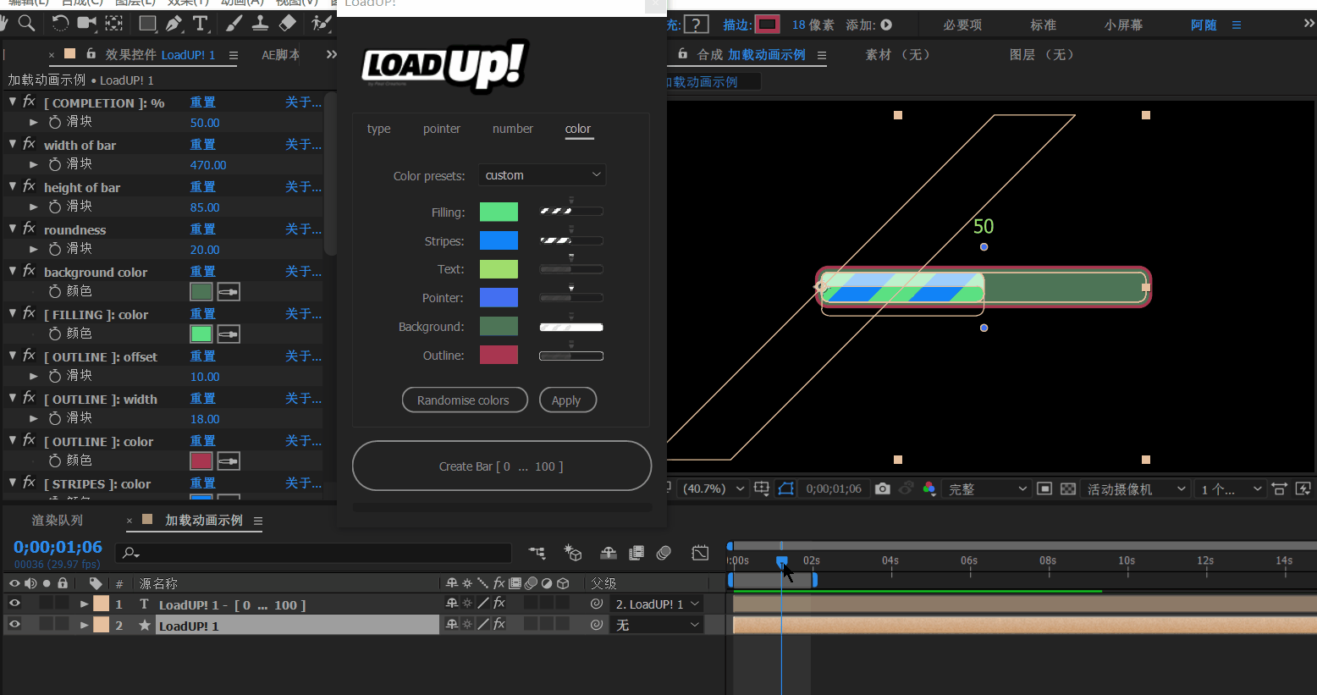Open 关于 about link for roundness
Image resolution: width=1317 pixels, height=695 pixels.
[x=303, y=229]
